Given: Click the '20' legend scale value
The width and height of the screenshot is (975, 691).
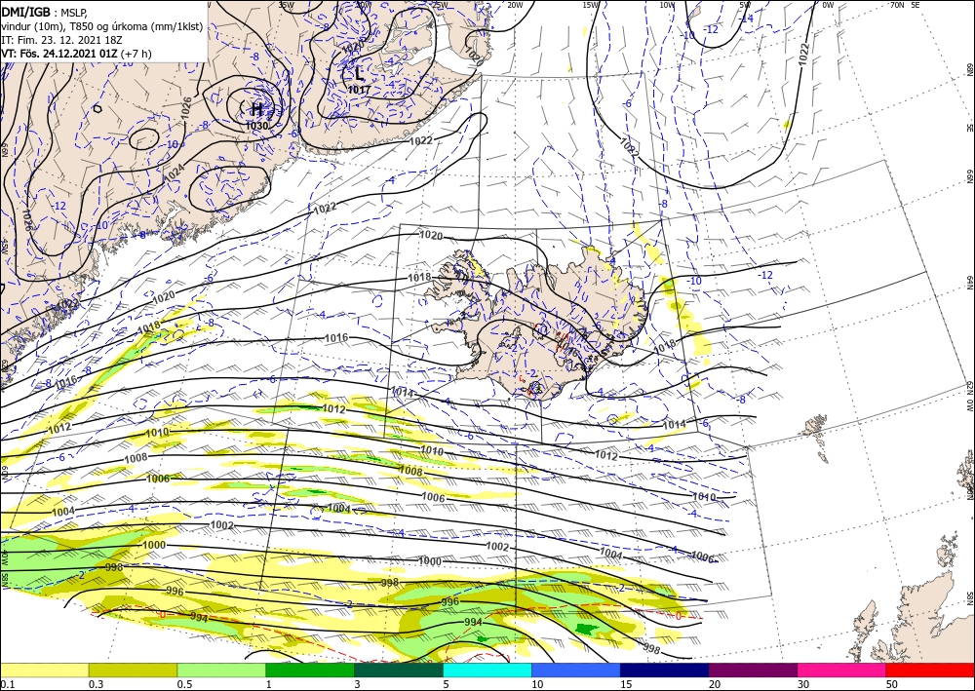Looking at the screenshot, I should point(715,684).
